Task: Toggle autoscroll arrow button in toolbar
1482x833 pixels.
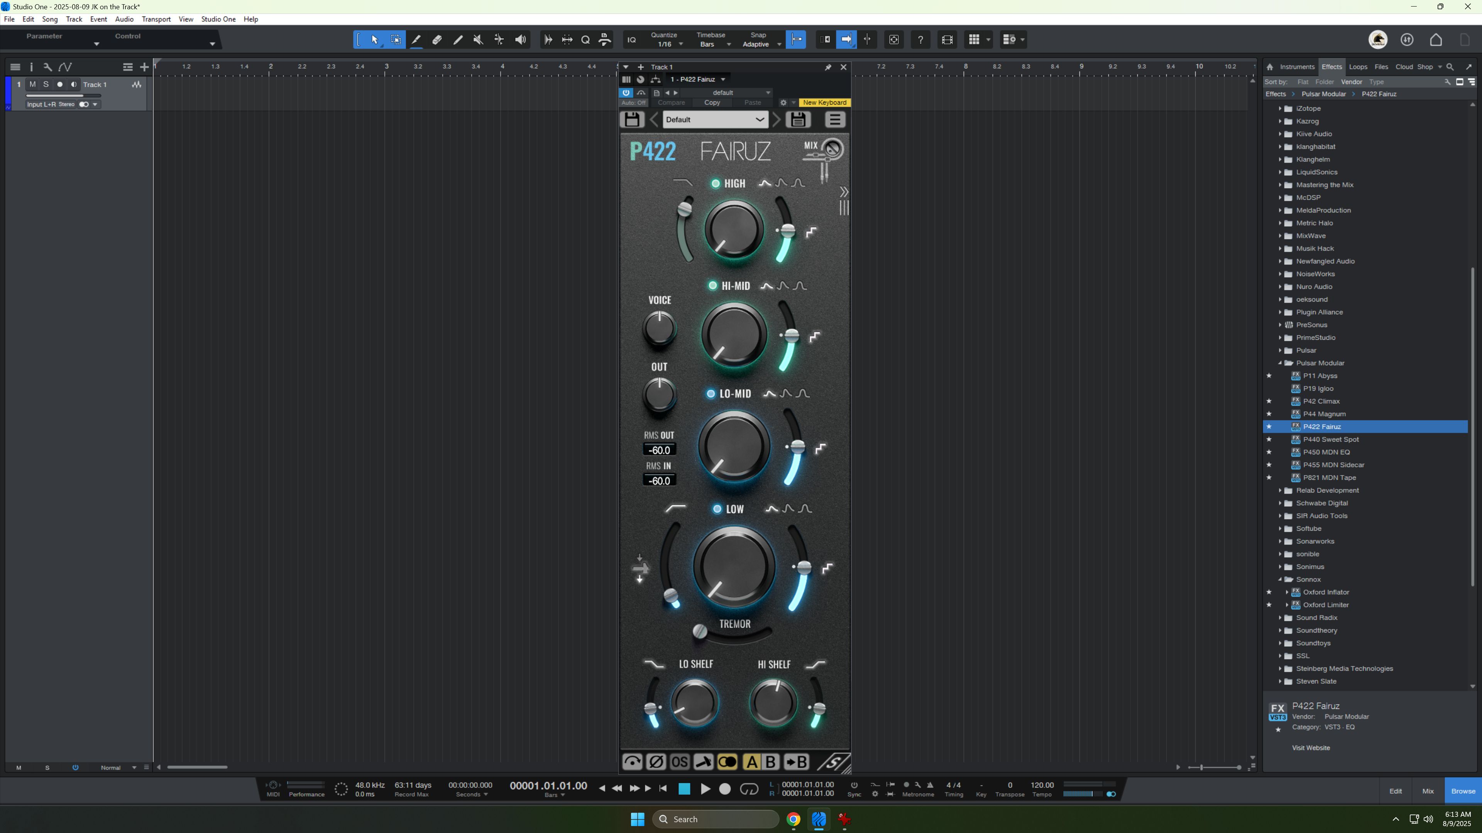Action: 846,40
